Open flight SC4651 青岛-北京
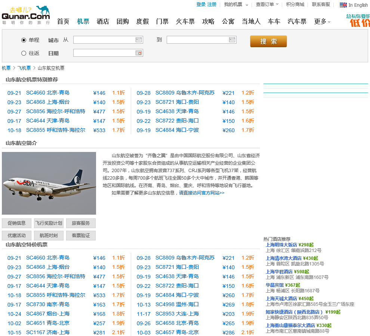 point(48,323)
